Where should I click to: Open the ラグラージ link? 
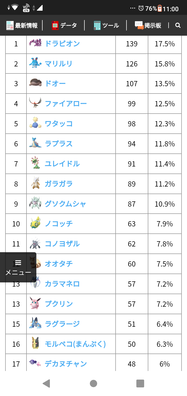pos(62,324)
